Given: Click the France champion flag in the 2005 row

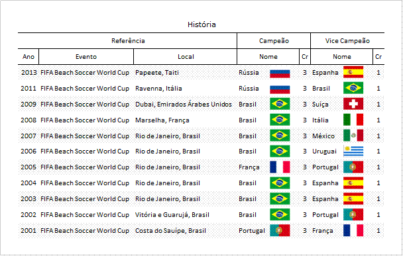Looking at the screenshot, I should [280, 167].
